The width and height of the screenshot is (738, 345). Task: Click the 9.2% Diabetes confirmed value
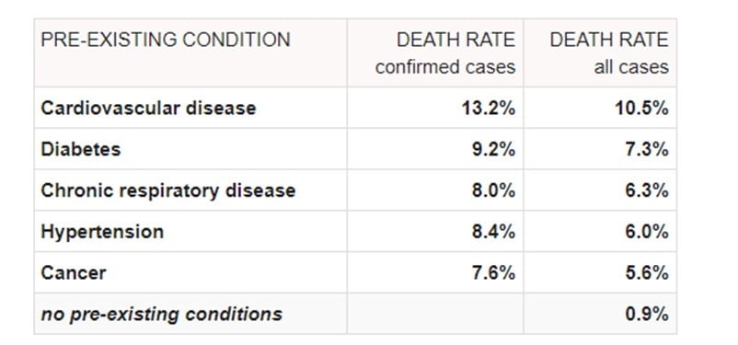(x=494, y=150)
